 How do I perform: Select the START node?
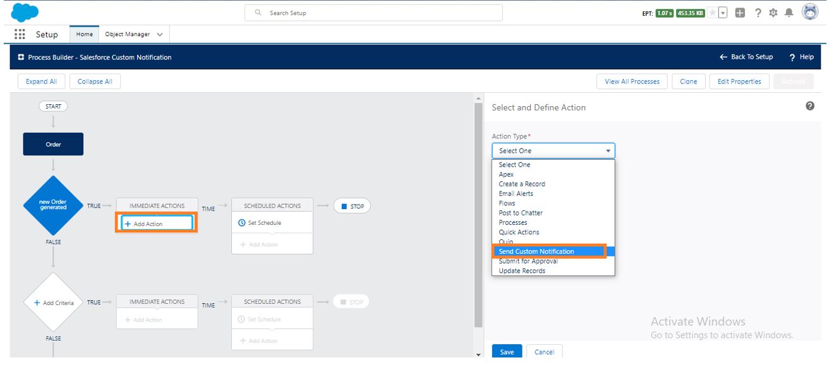point(53,106)
